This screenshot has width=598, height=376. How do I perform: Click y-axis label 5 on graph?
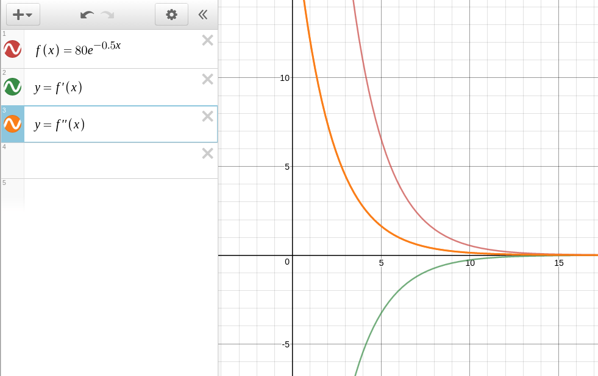point(287,167)
